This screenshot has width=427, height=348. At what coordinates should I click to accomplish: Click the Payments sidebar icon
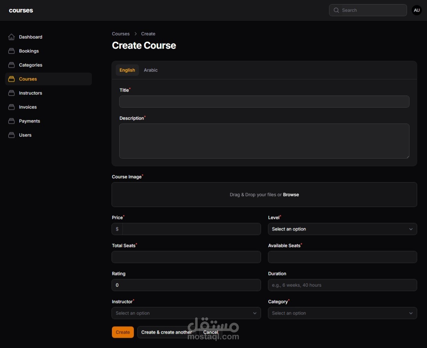11,121
